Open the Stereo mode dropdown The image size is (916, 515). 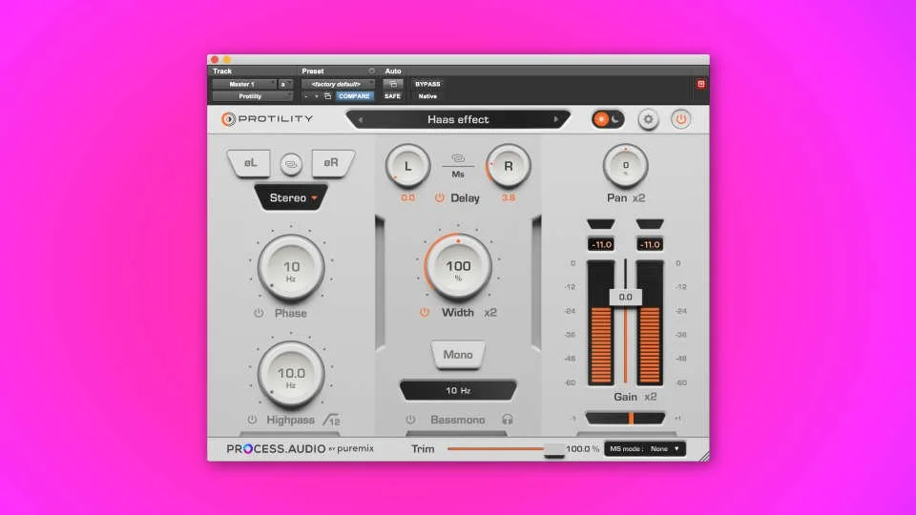(x=292, y=198)
